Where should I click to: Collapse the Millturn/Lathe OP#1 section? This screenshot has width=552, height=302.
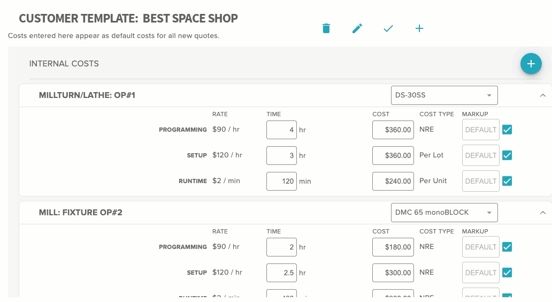(542, 95)
